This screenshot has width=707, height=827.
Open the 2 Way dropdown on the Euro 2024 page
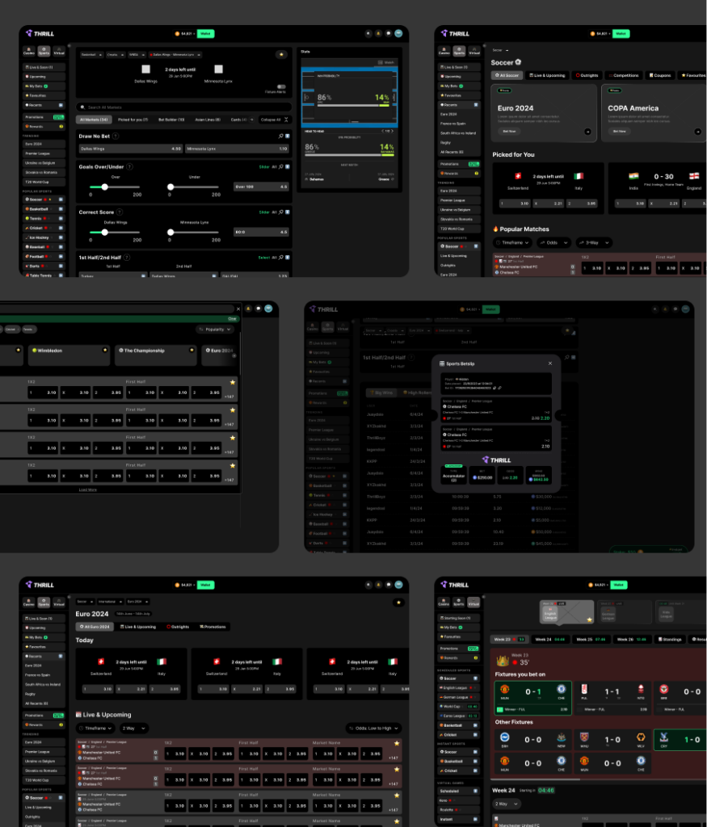pyautogui.click(x=133, y=728)
